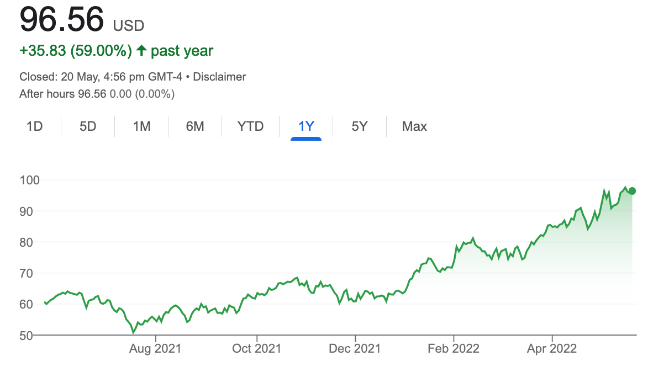Open the 6M chart view
The width and height of the screenshot is (648, 372).
tap(195, 126)
